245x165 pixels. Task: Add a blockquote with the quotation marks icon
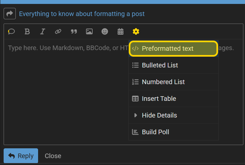click(x=74, y=32)
